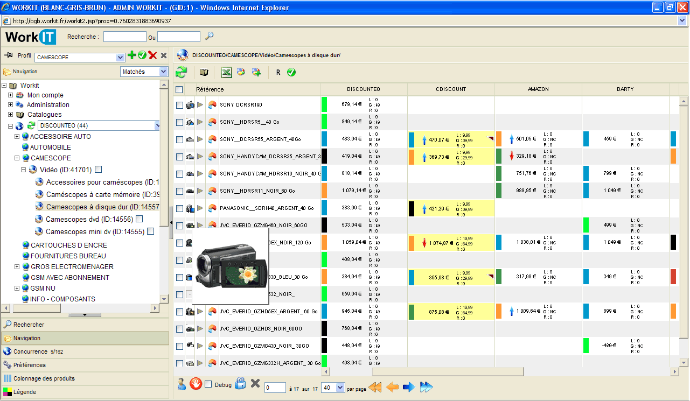Tick checkbox next to Camescopes mini dv
This screenshot has height=401, width=690.
(151, 231)
